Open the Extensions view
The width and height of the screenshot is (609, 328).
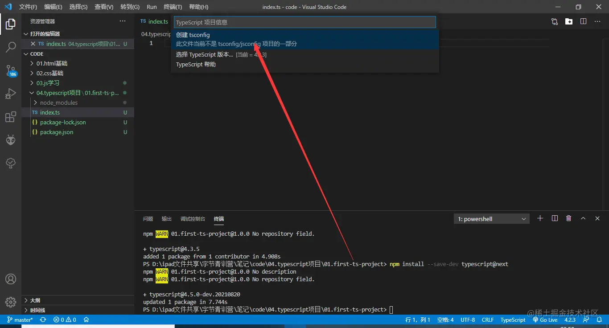pyautogui.click(x=11, y=117)
